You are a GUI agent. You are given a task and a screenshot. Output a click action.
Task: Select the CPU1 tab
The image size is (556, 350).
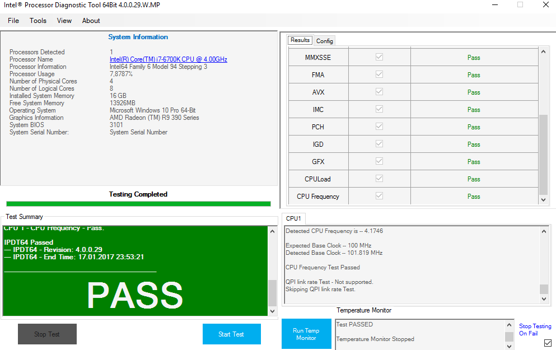pos(293,218)
